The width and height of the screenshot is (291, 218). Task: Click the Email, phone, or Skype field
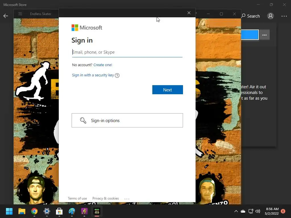(x=127, y=52)
